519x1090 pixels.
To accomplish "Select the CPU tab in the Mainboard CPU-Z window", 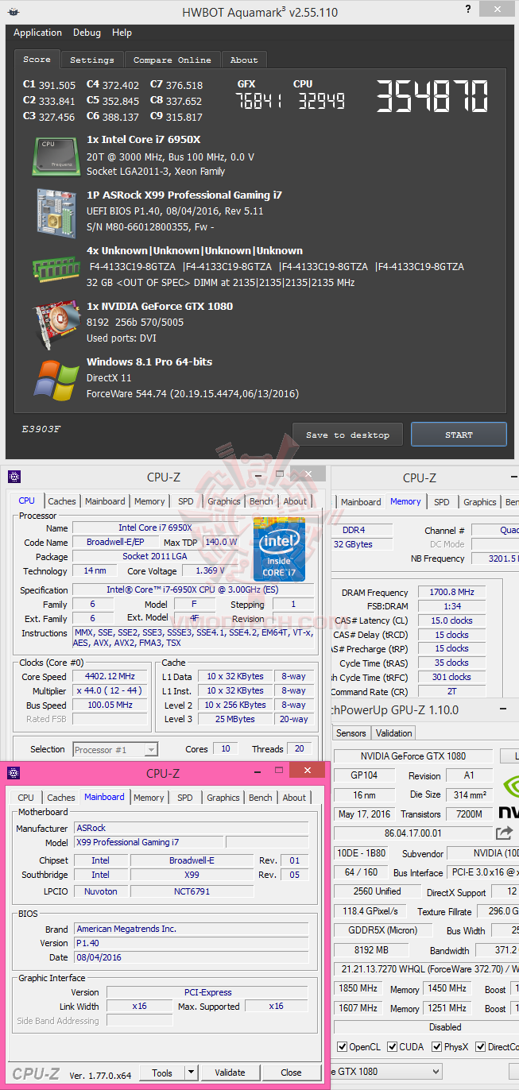I will [26, 798].
